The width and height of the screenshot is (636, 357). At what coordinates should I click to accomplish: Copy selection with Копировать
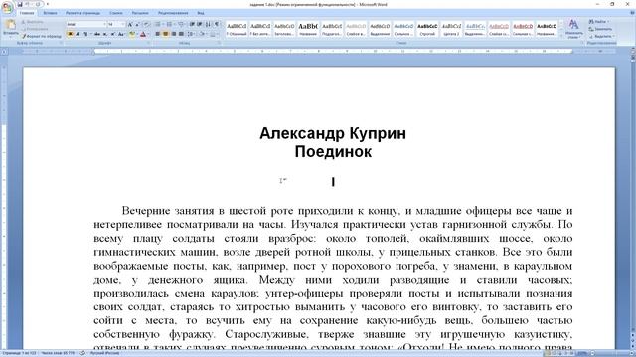click(35, 29)
